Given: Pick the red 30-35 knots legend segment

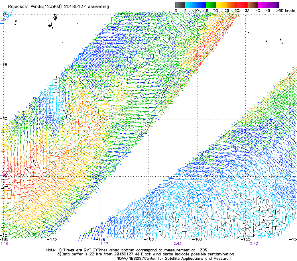Looking at the screenshot, I should pos(242,5).
